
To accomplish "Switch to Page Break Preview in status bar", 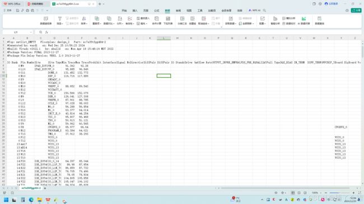I will click(x=305, y=193).
